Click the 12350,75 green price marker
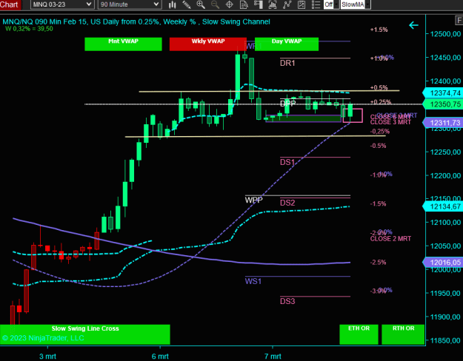 [443, 104]
